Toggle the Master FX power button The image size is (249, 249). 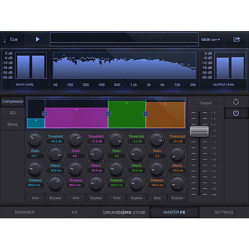click(x=236, y=113)
